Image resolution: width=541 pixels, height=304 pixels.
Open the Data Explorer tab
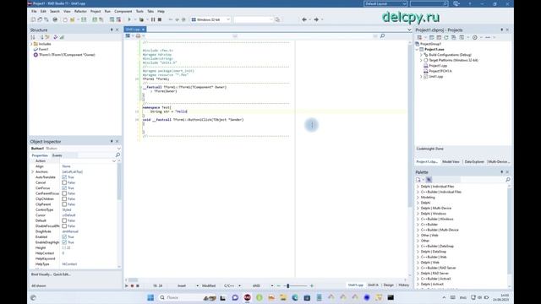(x=474, y=161)
